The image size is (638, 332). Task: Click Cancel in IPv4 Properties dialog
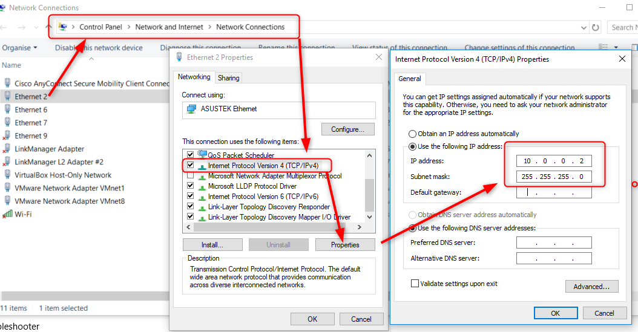(x=604, y=313)
